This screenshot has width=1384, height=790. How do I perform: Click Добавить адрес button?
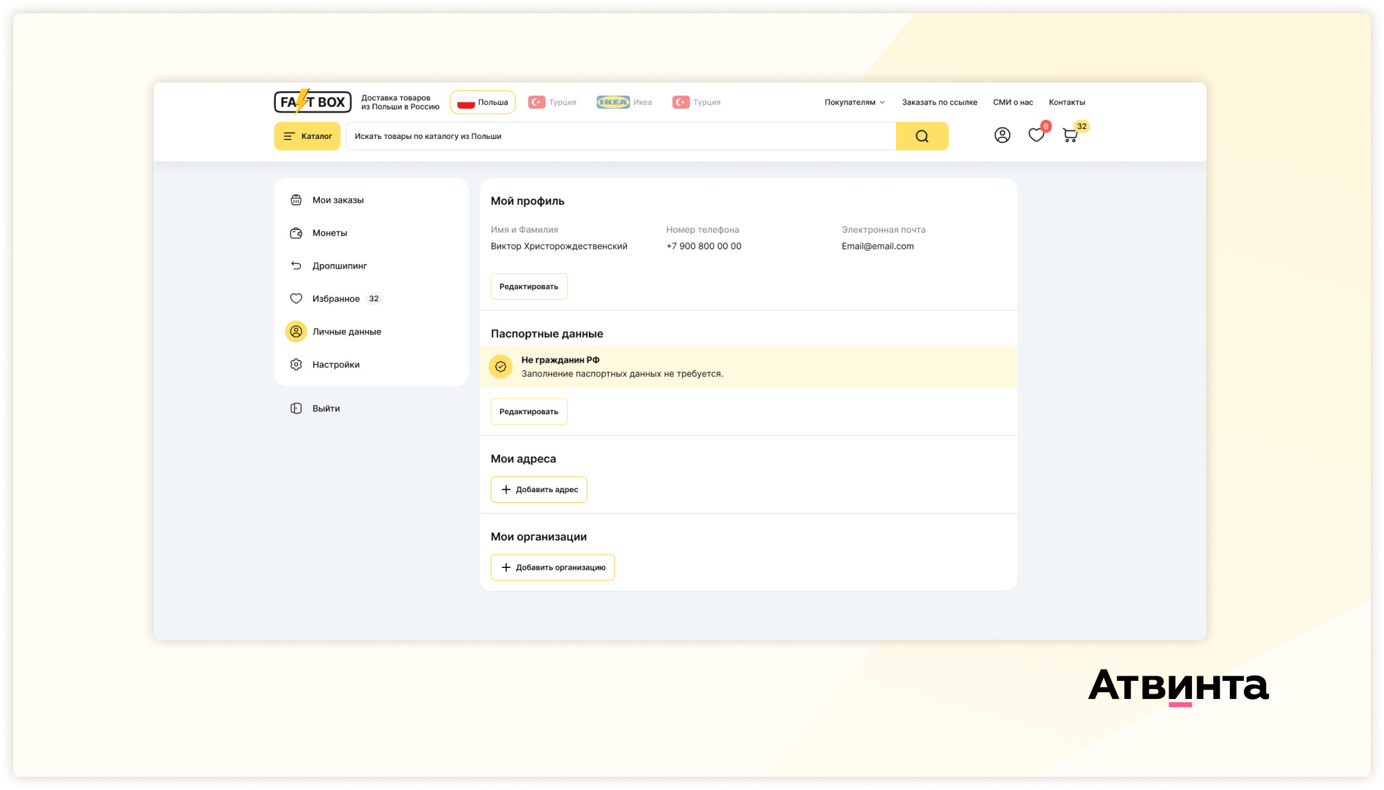[538, 489]
